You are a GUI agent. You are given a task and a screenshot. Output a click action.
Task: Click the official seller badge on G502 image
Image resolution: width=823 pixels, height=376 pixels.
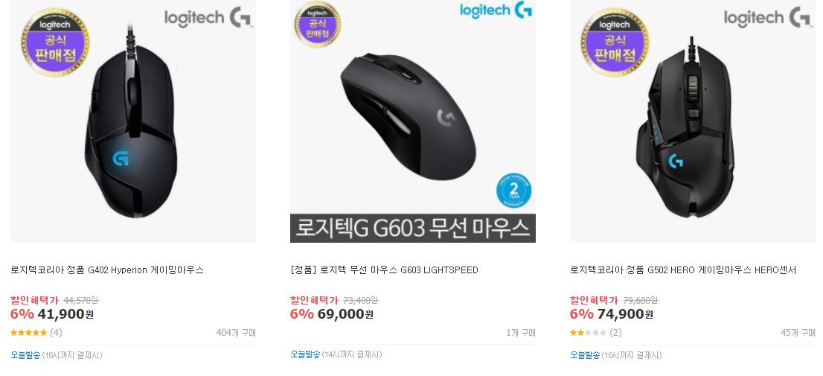click(x=615, y=42)
